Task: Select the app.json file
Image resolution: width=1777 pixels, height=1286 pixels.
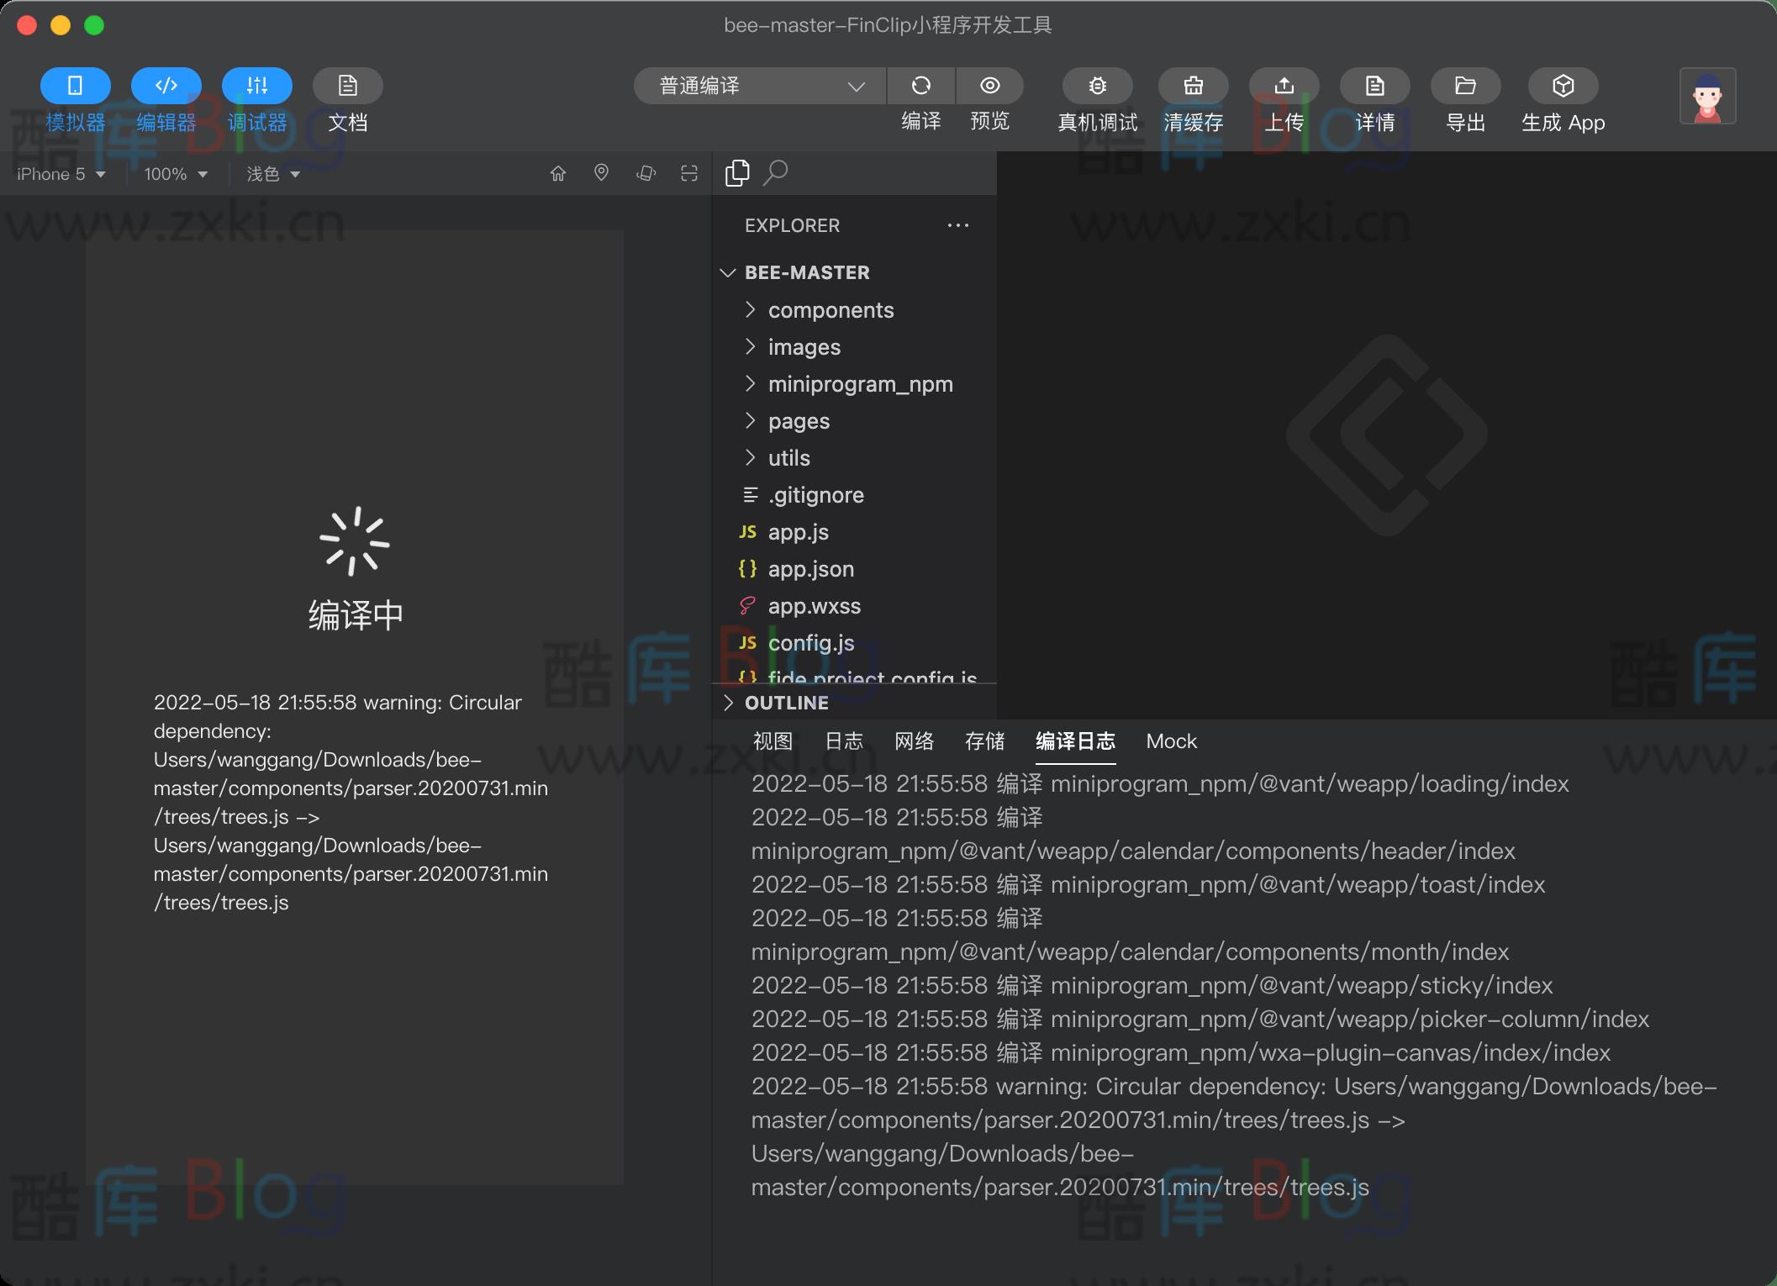Action: point(809,569)
